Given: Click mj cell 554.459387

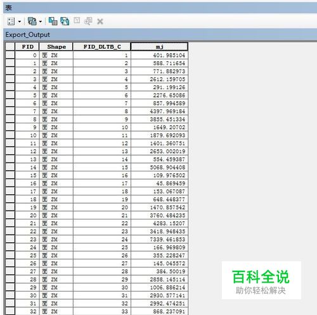Looking at the screenshot, I should [x=159, y=159].
